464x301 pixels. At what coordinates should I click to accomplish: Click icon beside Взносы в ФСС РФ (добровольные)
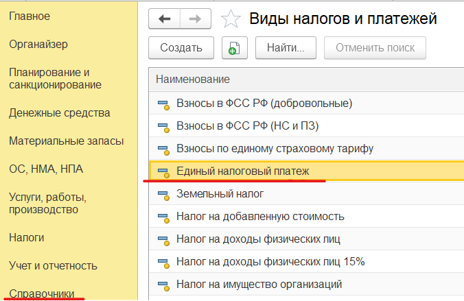[x=163, y=105]
